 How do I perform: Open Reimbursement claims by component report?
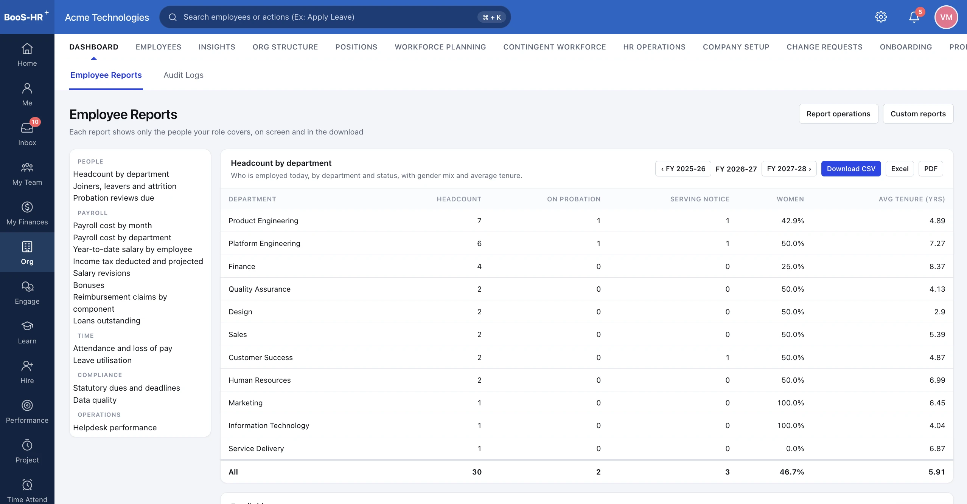click(x=120, y=303)
